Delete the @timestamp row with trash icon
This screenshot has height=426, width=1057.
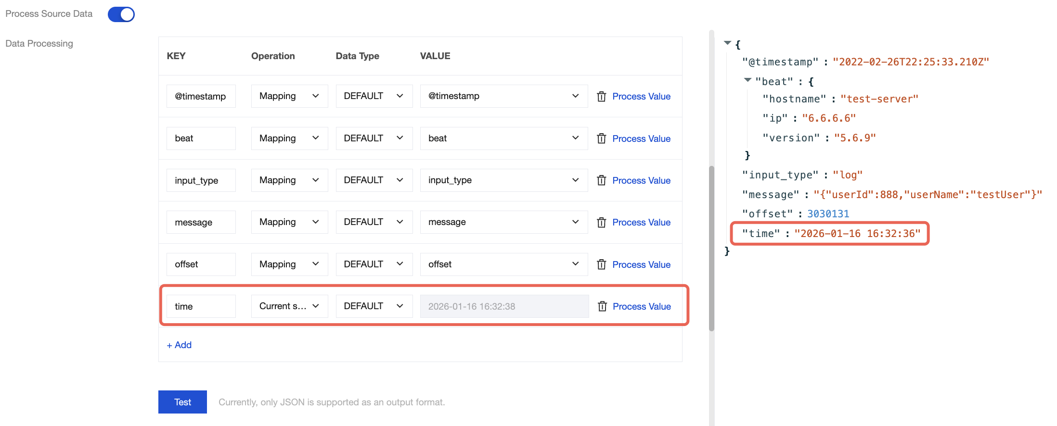(601, 97)
